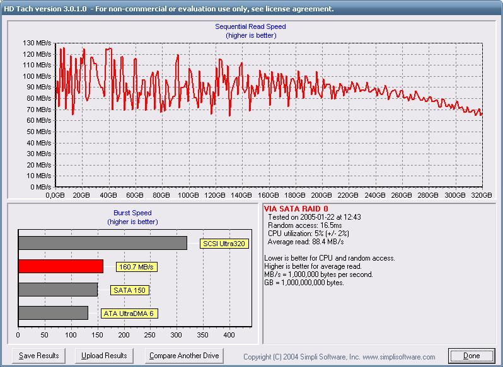503x367 pixels.
Task: Click the ATA UltraDMA 6 label
Action: click(x=129, y=313)
